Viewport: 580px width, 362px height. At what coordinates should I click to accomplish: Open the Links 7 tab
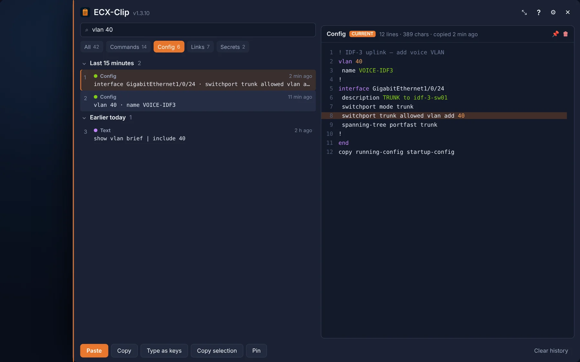pyautogui.click(x=200, y=47)
